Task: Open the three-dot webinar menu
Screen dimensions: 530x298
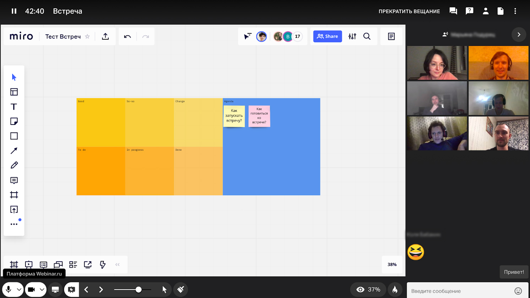Action: tap(515, 11)
